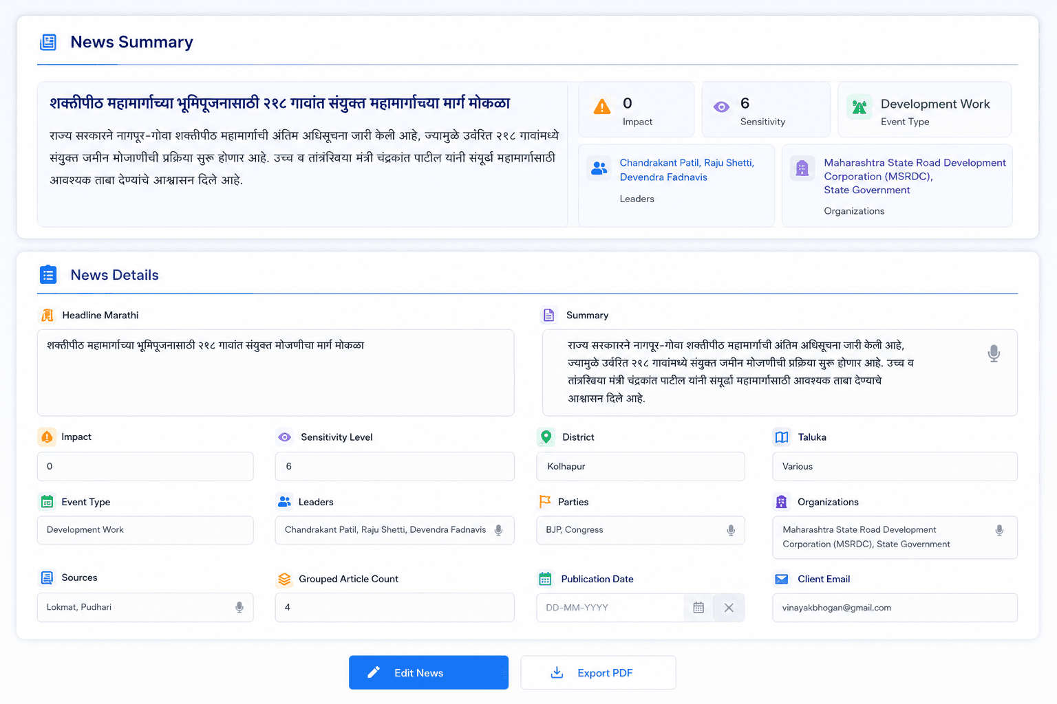Click the microphone icon in Parties field

(731, 530)
